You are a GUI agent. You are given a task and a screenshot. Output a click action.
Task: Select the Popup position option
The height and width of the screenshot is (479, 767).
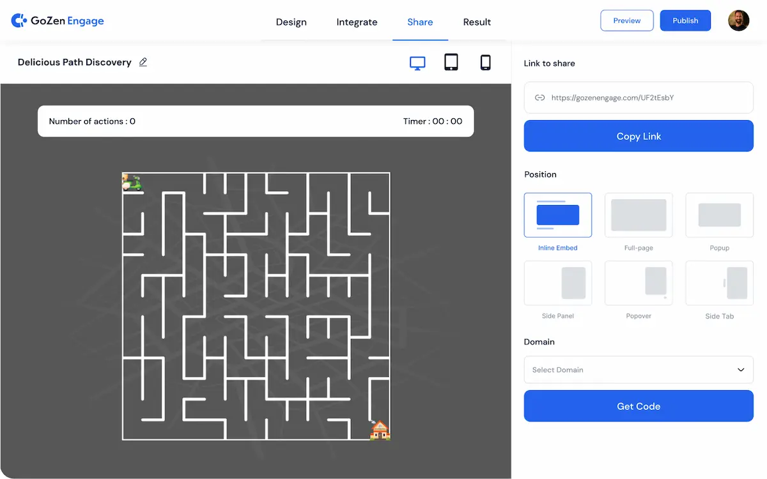point(719,215)
